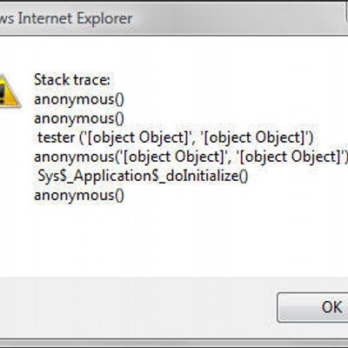Click the second anonymous() line in the trace
The image size is (348, 348).
tap(79, 118)
